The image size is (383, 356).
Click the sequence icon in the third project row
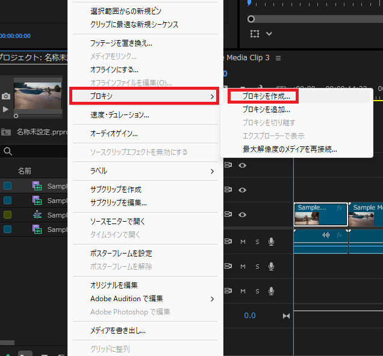37,215
